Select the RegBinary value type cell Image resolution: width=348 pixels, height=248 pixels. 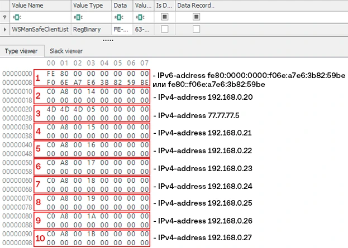coord(90,29)
